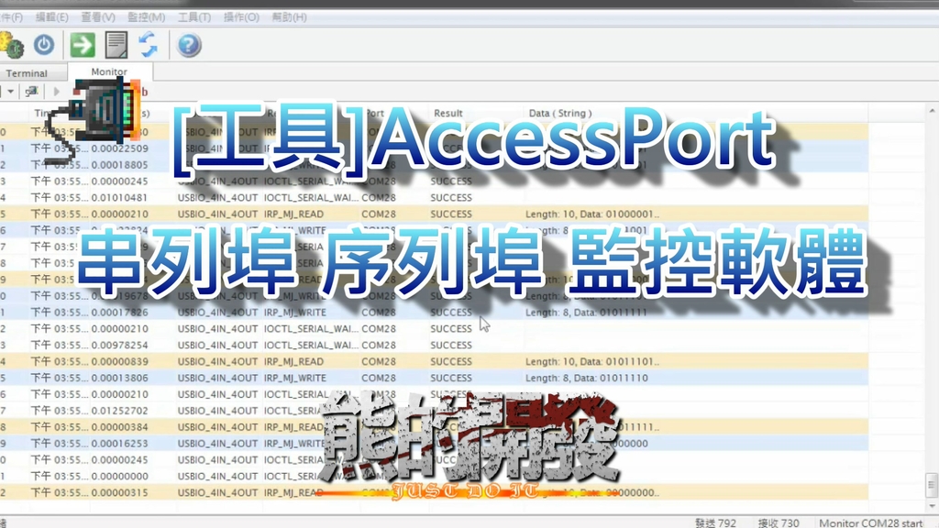Image resolution: width=939 pixels, height=528 pixels.
Task: Click COM28 in the 0.00978254 row
Action: 379,346
